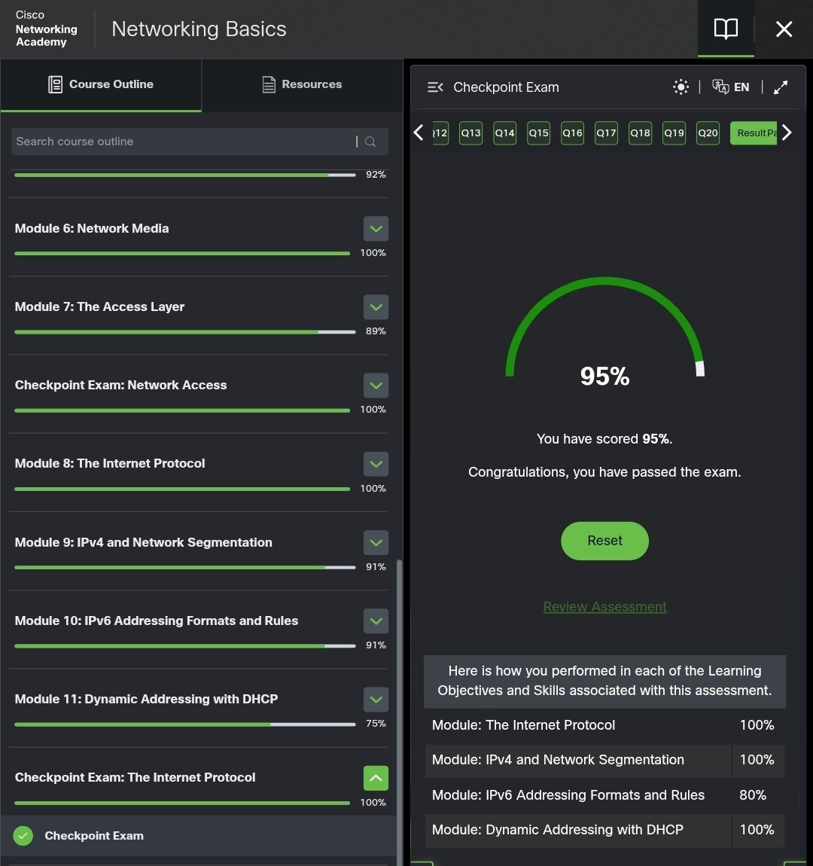This screenshot has height=866, width=813.
Task: Collapse Checkpoint Exam: The Internet Protocol section
Action: tap(376, 778)
